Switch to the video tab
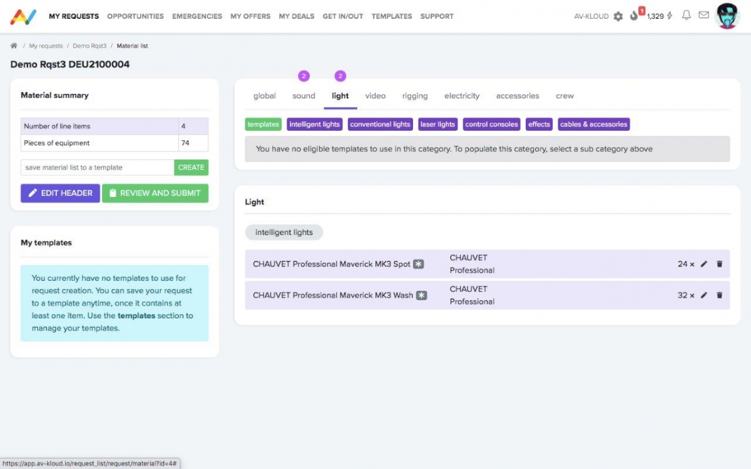 [375, 96]
